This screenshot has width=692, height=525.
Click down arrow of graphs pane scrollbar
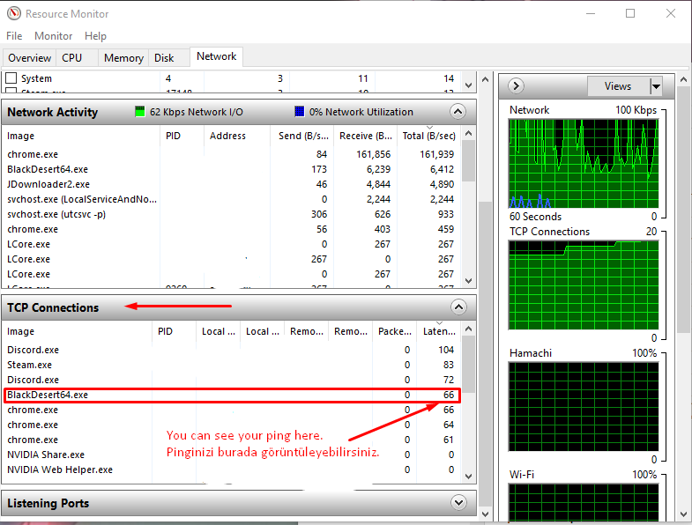click(683, 514)
